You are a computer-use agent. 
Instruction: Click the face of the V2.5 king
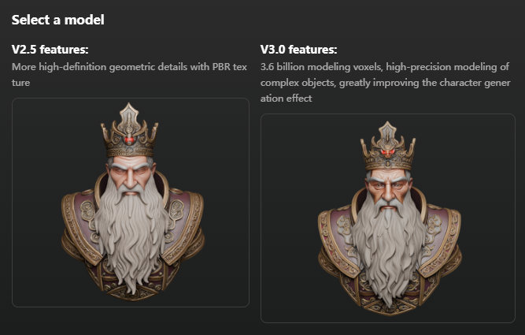click(x=130, y=176)
